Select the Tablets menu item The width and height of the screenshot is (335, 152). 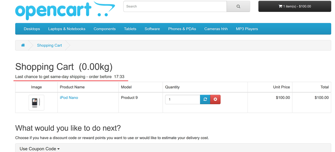point(130,29)
